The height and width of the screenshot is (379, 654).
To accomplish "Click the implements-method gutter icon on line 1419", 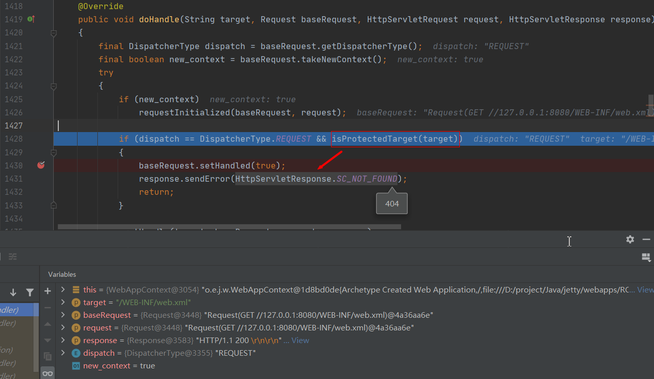I will 30,19.
